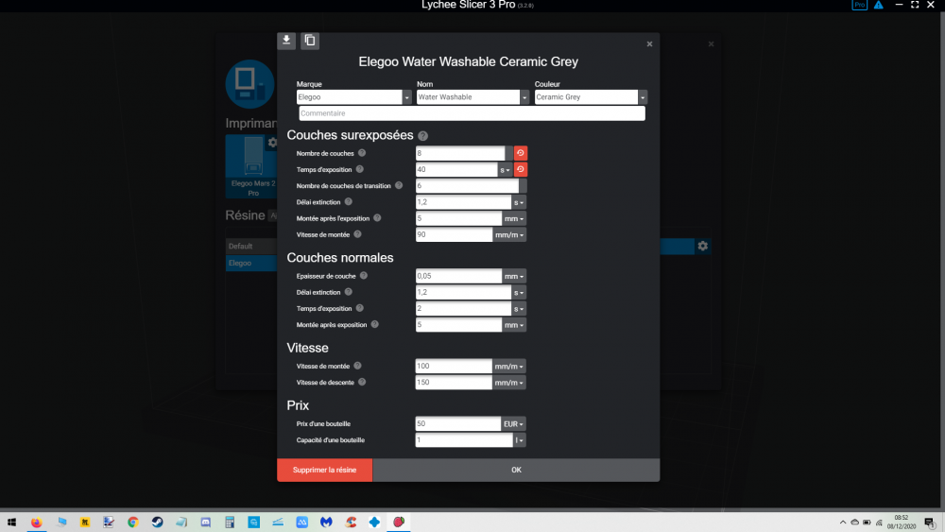Close the resin settings dialog
Image resolution: width=945 pixels, height=532 pixels.
click(650, 44)
